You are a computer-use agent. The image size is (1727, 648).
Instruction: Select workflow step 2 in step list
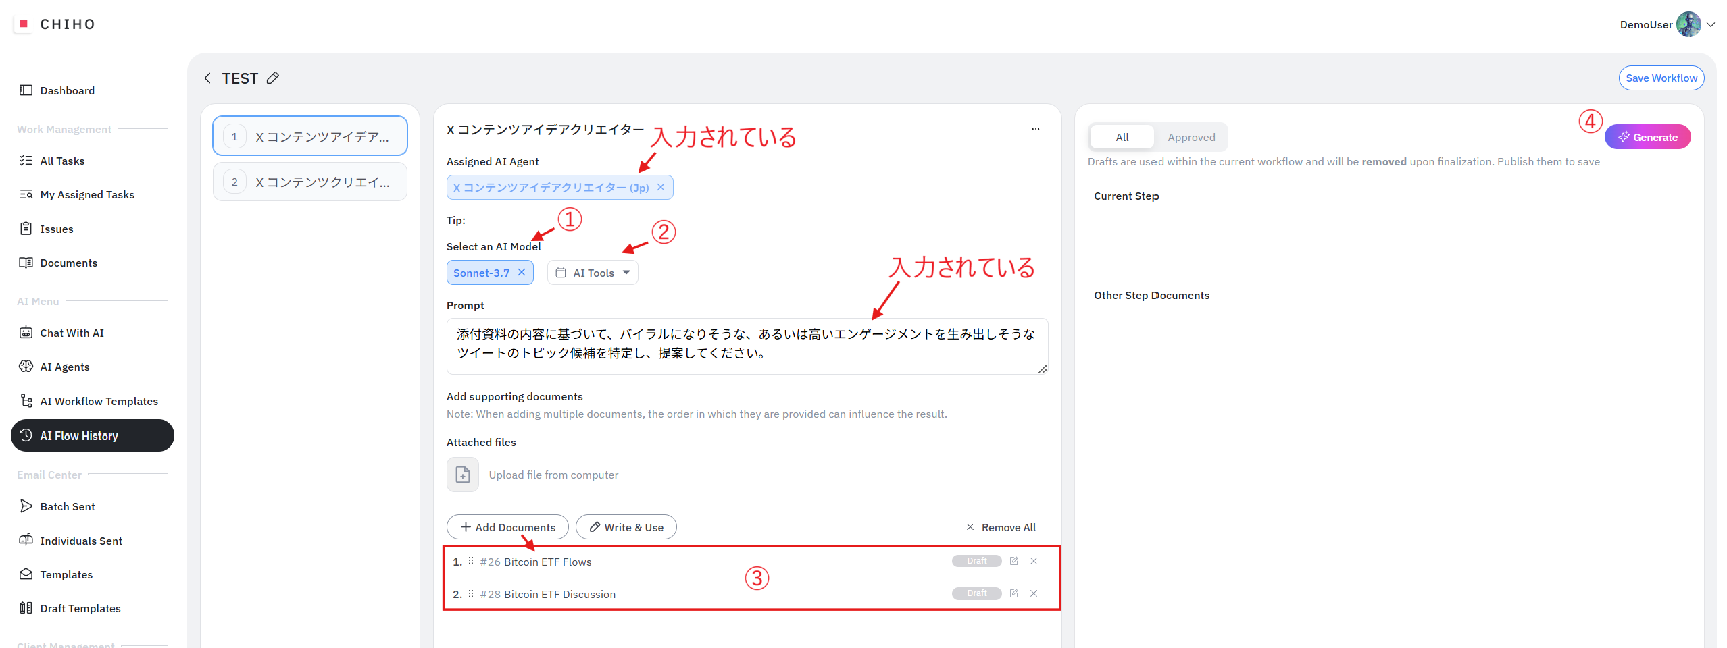(x=310, y=182)
